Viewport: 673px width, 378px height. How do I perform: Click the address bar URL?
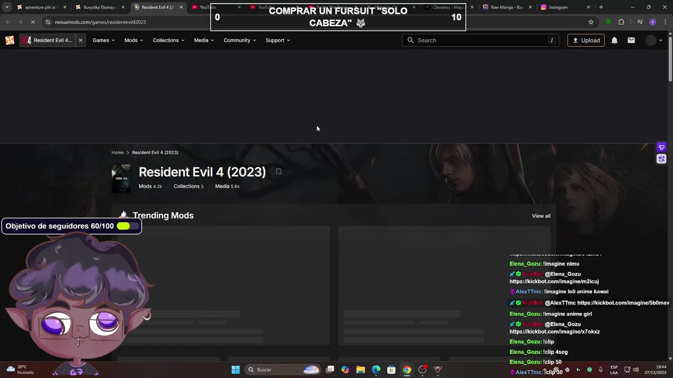click(100, 22)
